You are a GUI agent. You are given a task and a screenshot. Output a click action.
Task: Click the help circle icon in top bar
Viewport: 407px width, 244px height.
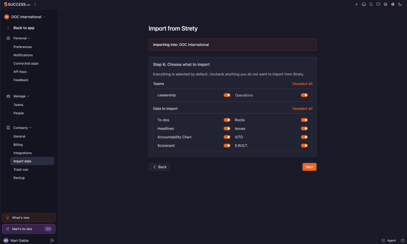point(386,4)
